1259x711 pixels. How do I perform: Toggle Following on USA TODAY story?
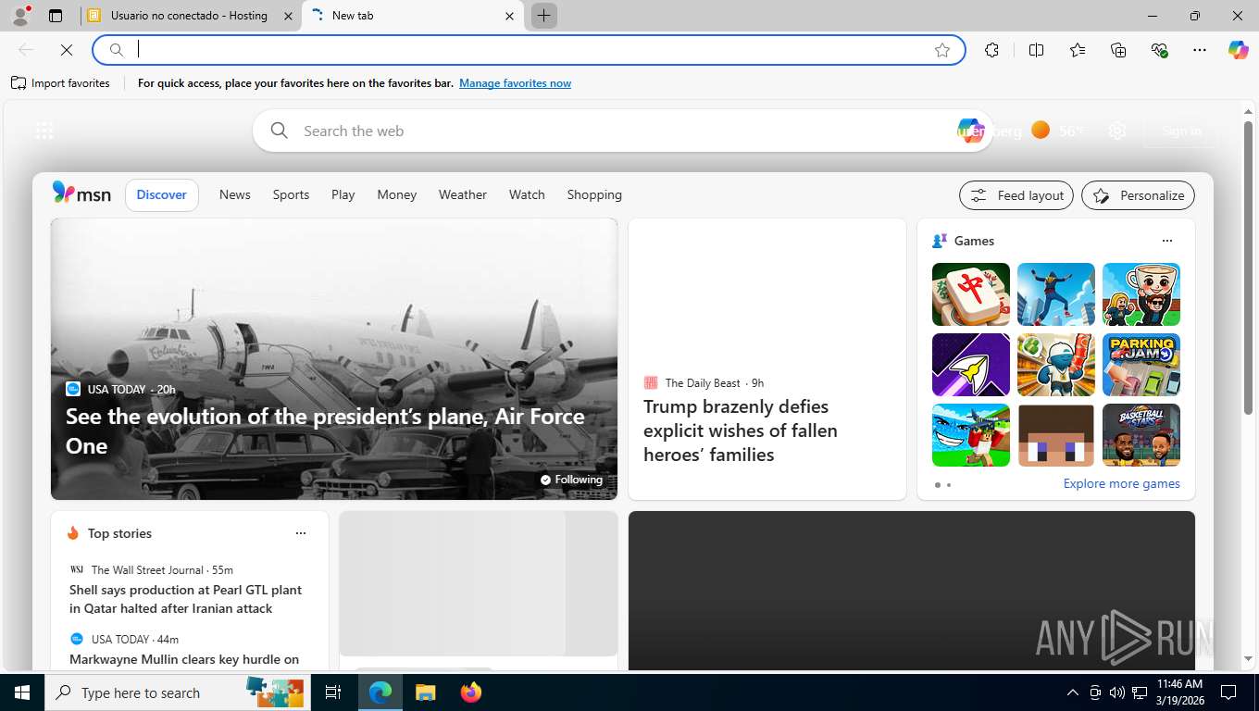571,480
